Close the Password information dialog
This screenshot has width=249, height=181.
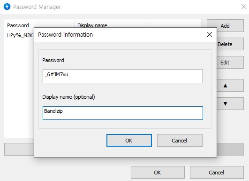(210, 34)
